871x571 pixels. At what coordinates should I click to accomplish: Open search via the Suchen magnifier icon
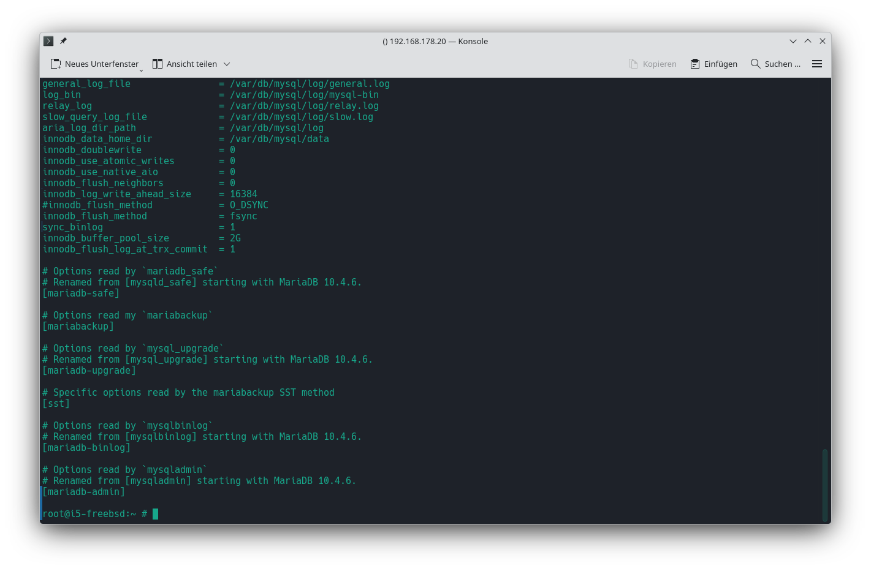pos(755,64)
